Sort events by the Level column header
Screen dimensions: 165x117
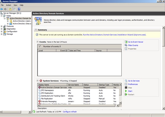(47, 50)
